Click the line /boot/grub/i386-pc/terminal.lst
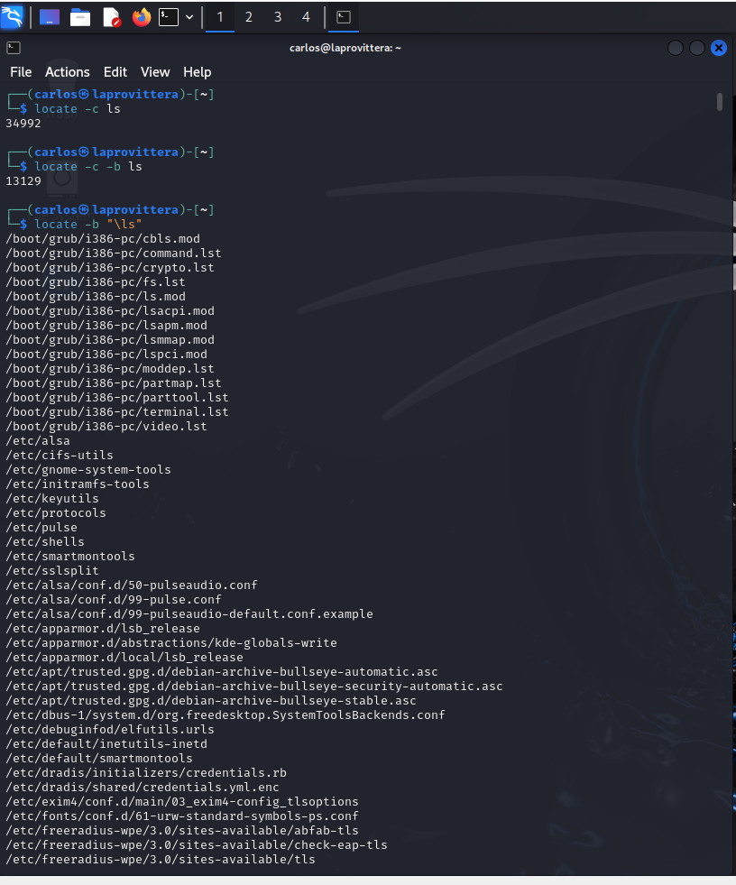This screenshot has height=885, width=736. [117, 412]
